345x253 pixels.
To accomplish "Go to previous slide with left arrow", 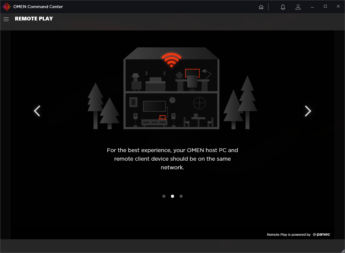I will coord(37,111).
